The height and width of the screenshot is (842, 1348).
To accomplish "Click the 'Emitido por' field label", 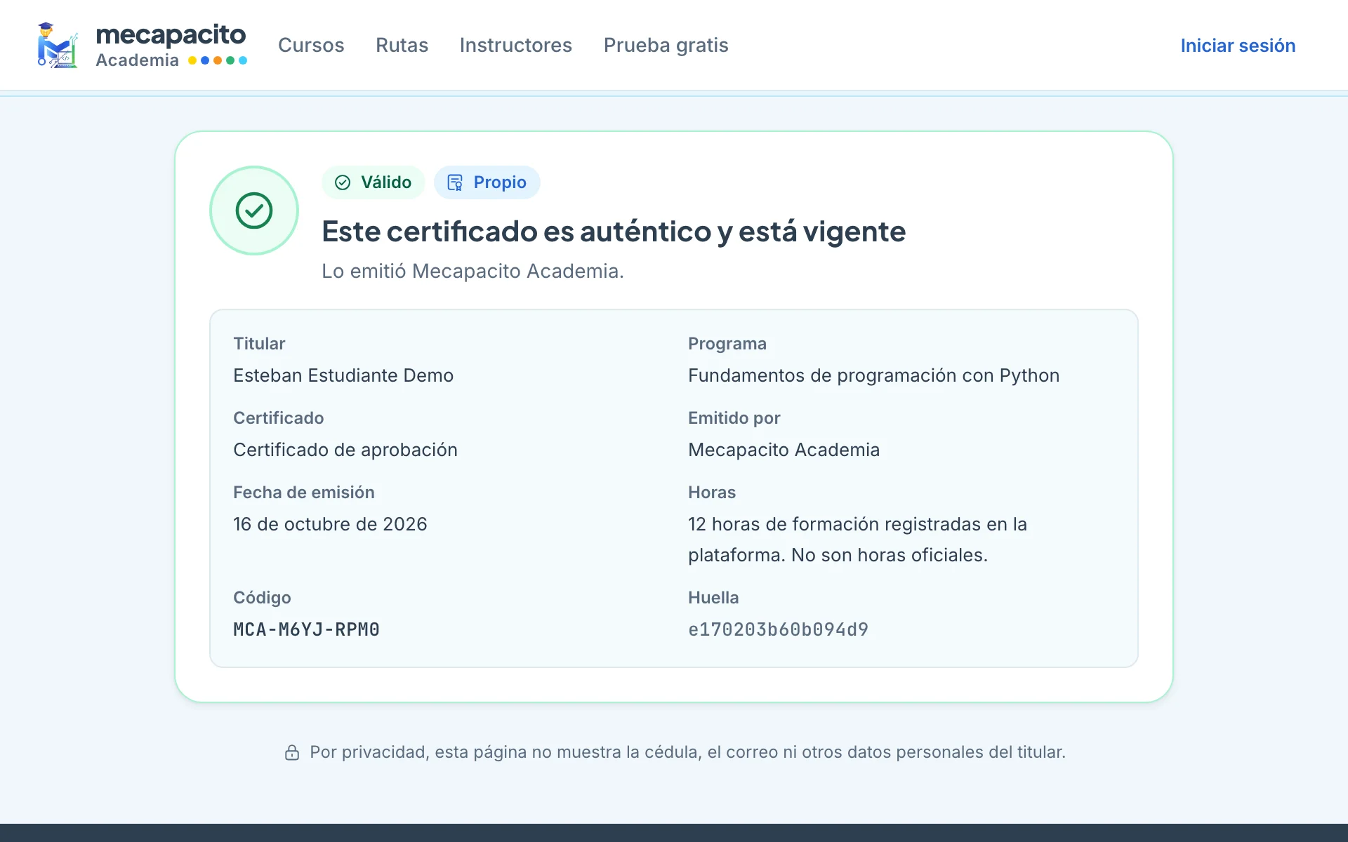I will coord(734,418).
